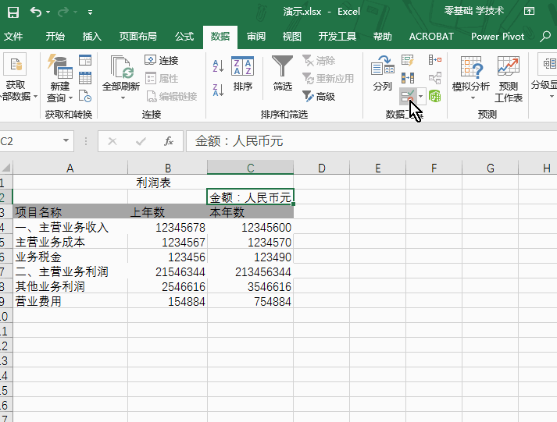Switch to the 页面布局 tab
Screen dimensions: 557x422
[137, 36]
